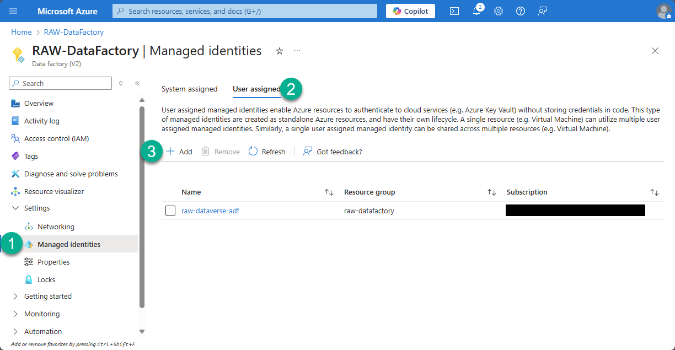The image size is (675, 350).
Task: Click the Networking icon
Action: [29, 227]
